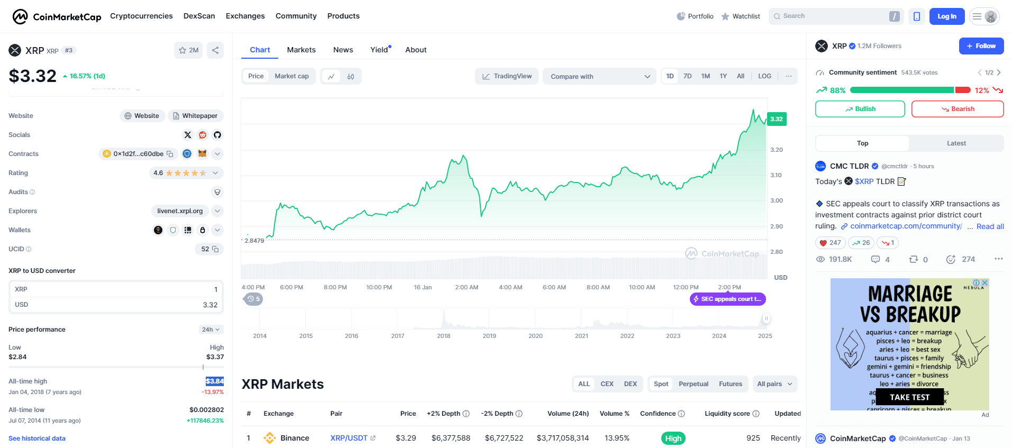Switch chart to candlestick view icon
The height and width of the screenshot is (448, 1012).
pyautogui.click(x=351, y=76)
